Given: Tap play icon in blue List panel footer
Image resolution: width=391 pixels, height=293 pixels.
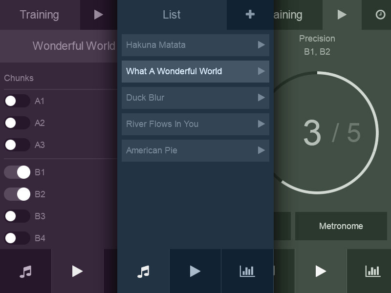Looking at the screenshot, I should [195, 272].
